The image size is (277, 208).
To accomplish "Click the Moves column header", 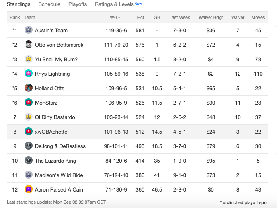I will pyautogui.click(x=258, y=17).
